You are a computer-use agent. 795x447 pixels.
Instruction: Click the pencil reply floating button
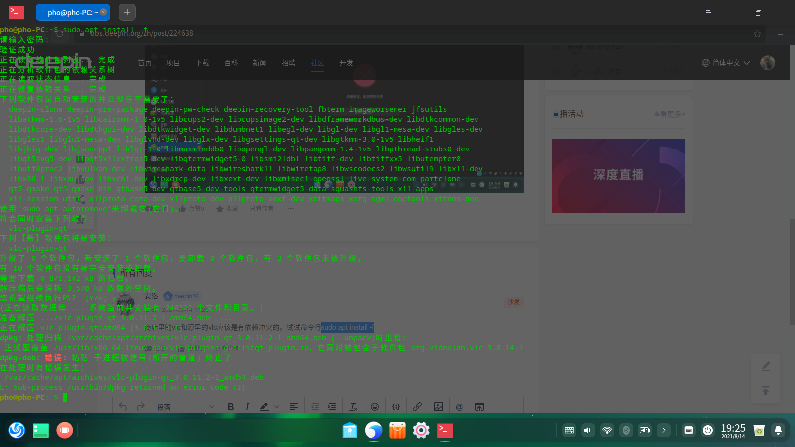pyautogui.click(x=766, y=367)
